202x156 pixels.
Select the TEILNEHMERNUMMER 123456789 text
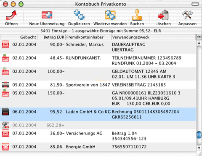pos(146,58)
